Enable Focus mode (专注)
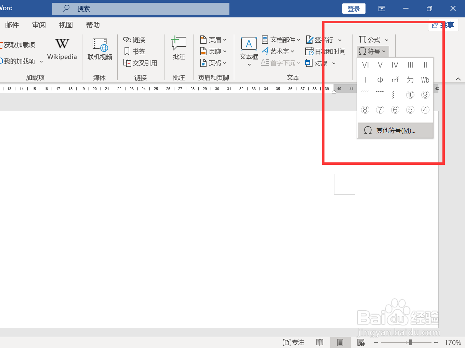465x348 pixels. [x=294, y=343]
